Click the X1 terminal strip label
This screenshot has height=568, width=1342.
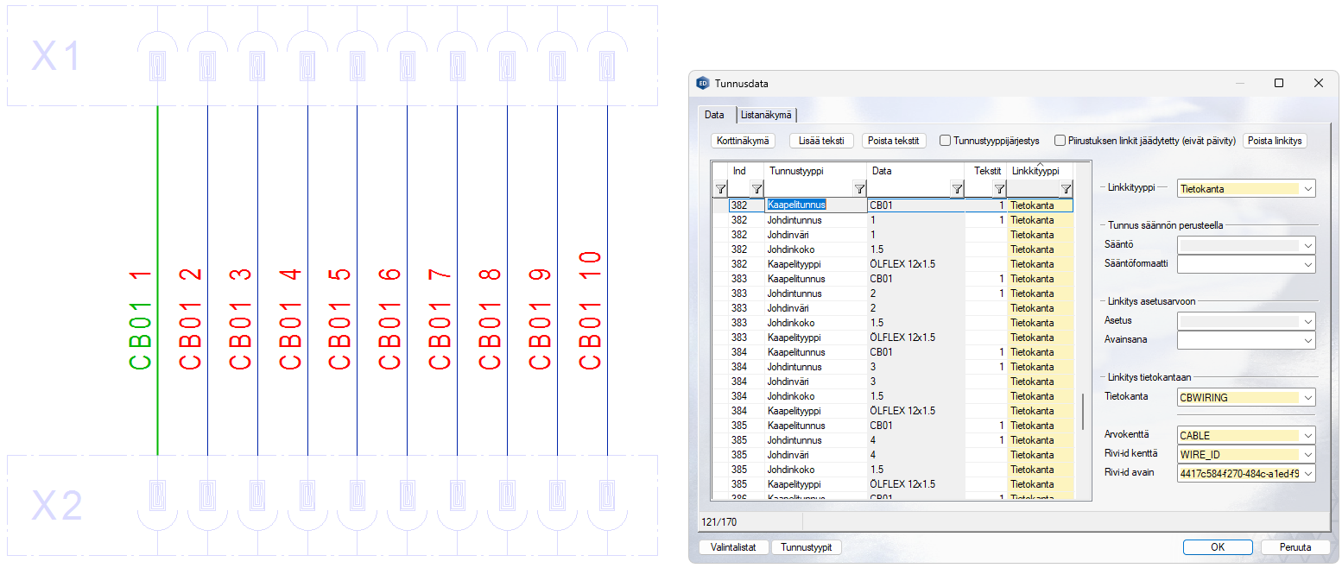pyautogui.click(x=57, y=57)
